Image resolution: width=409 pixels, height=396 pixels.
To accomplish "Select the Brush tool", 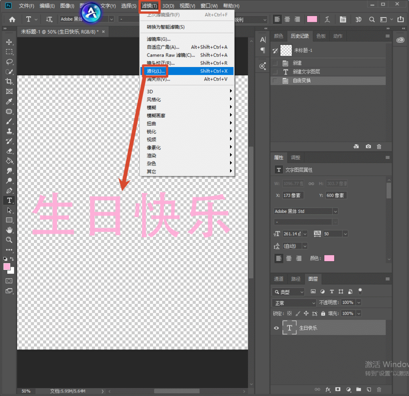I will coord(9,121).
